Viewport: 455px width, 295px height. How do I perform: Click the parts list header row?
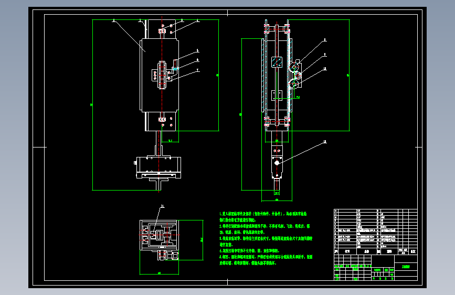click(375, 251)
